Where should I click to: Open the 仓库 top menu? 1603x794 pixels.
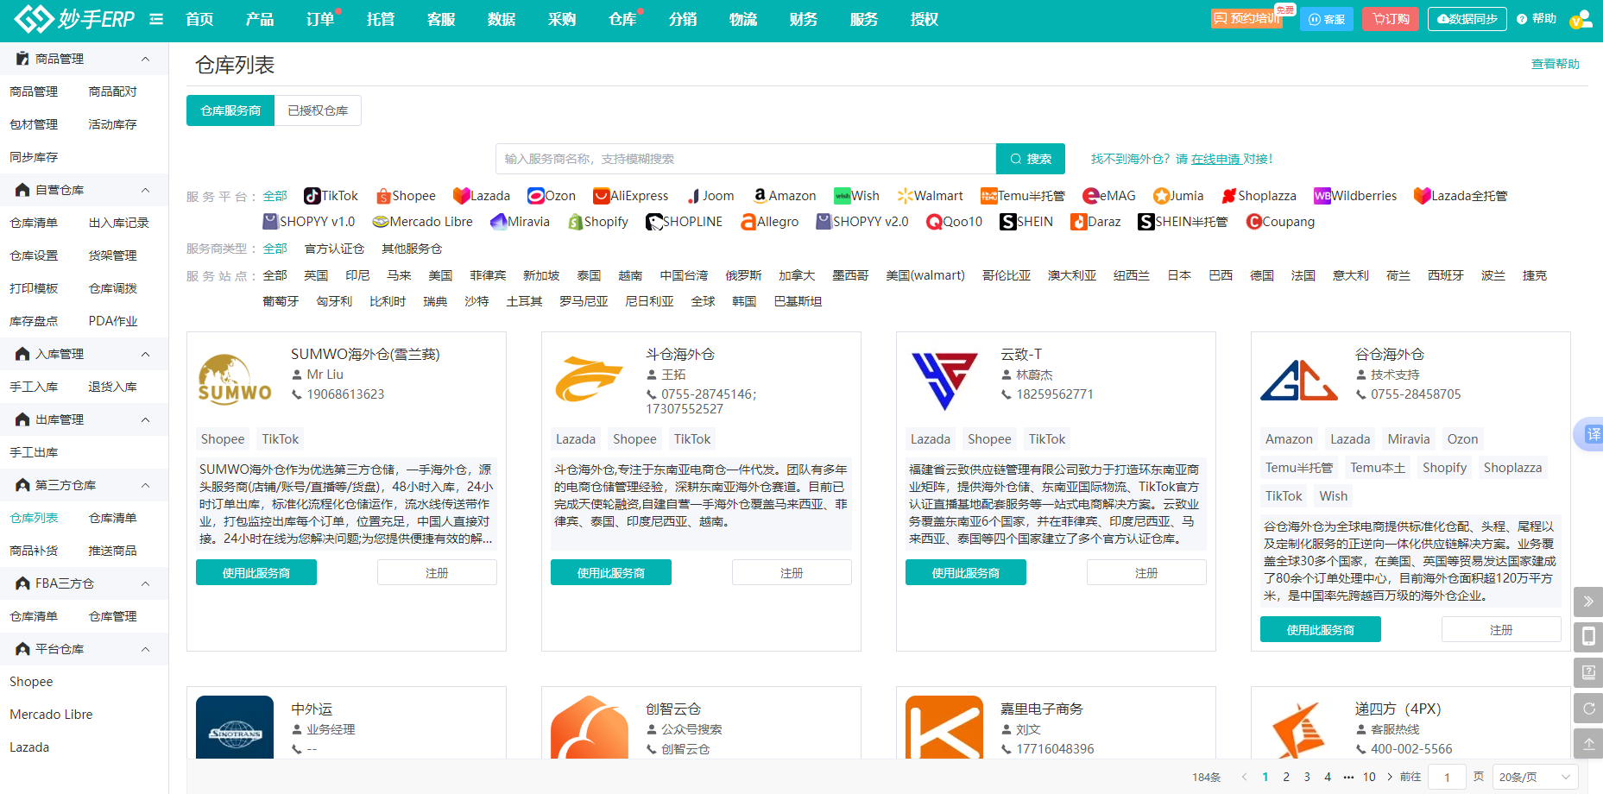[x=622, y=19]
